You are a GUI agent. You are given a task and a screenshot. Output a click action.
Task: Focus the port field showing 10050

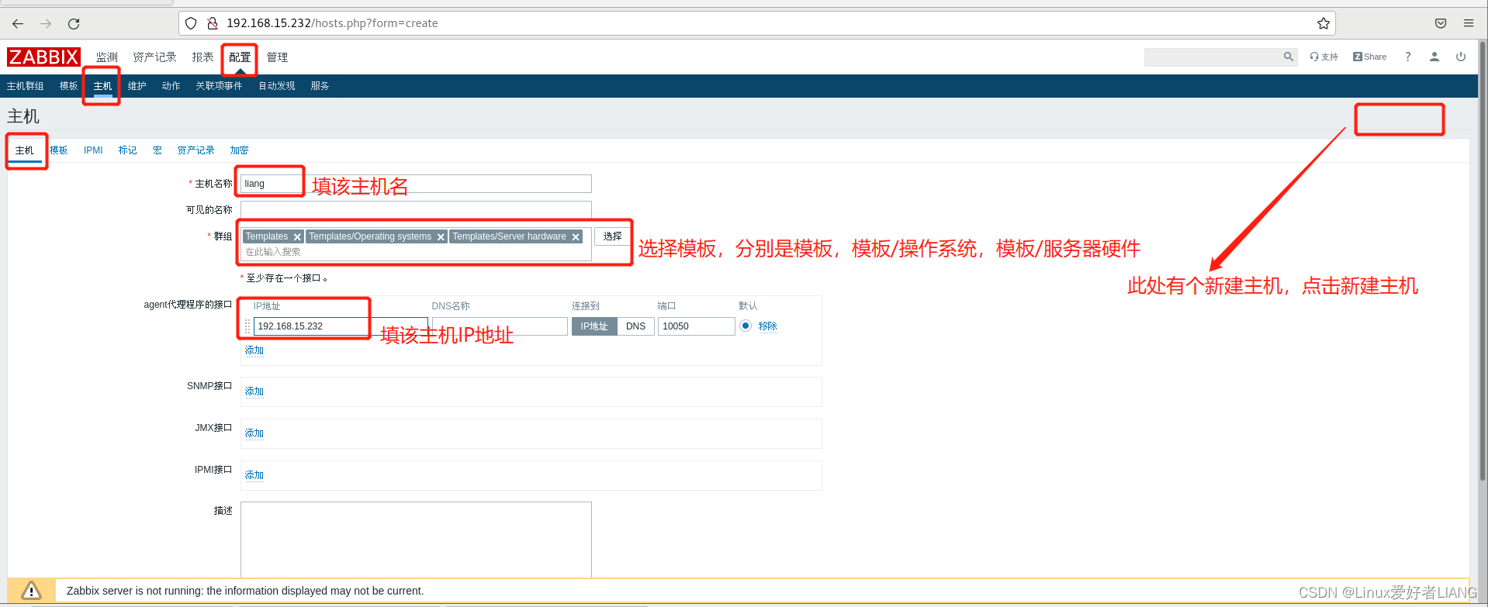point(696,326)
